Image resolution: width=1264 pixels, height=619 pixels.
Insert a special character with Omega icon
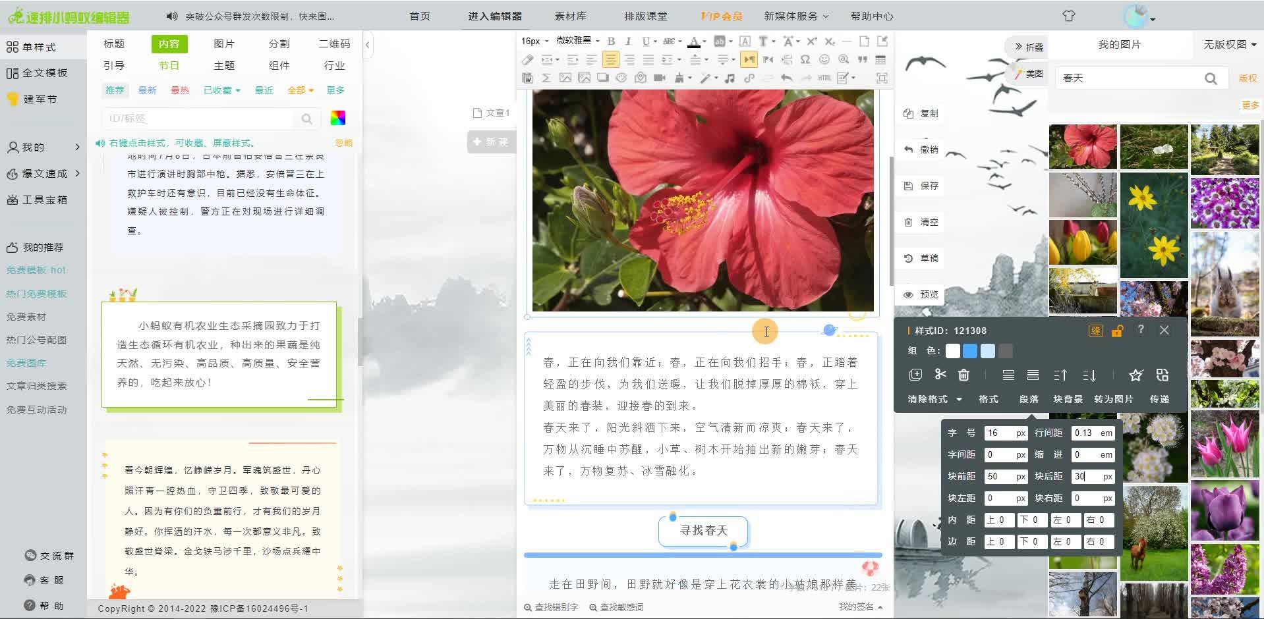[805, 60]
